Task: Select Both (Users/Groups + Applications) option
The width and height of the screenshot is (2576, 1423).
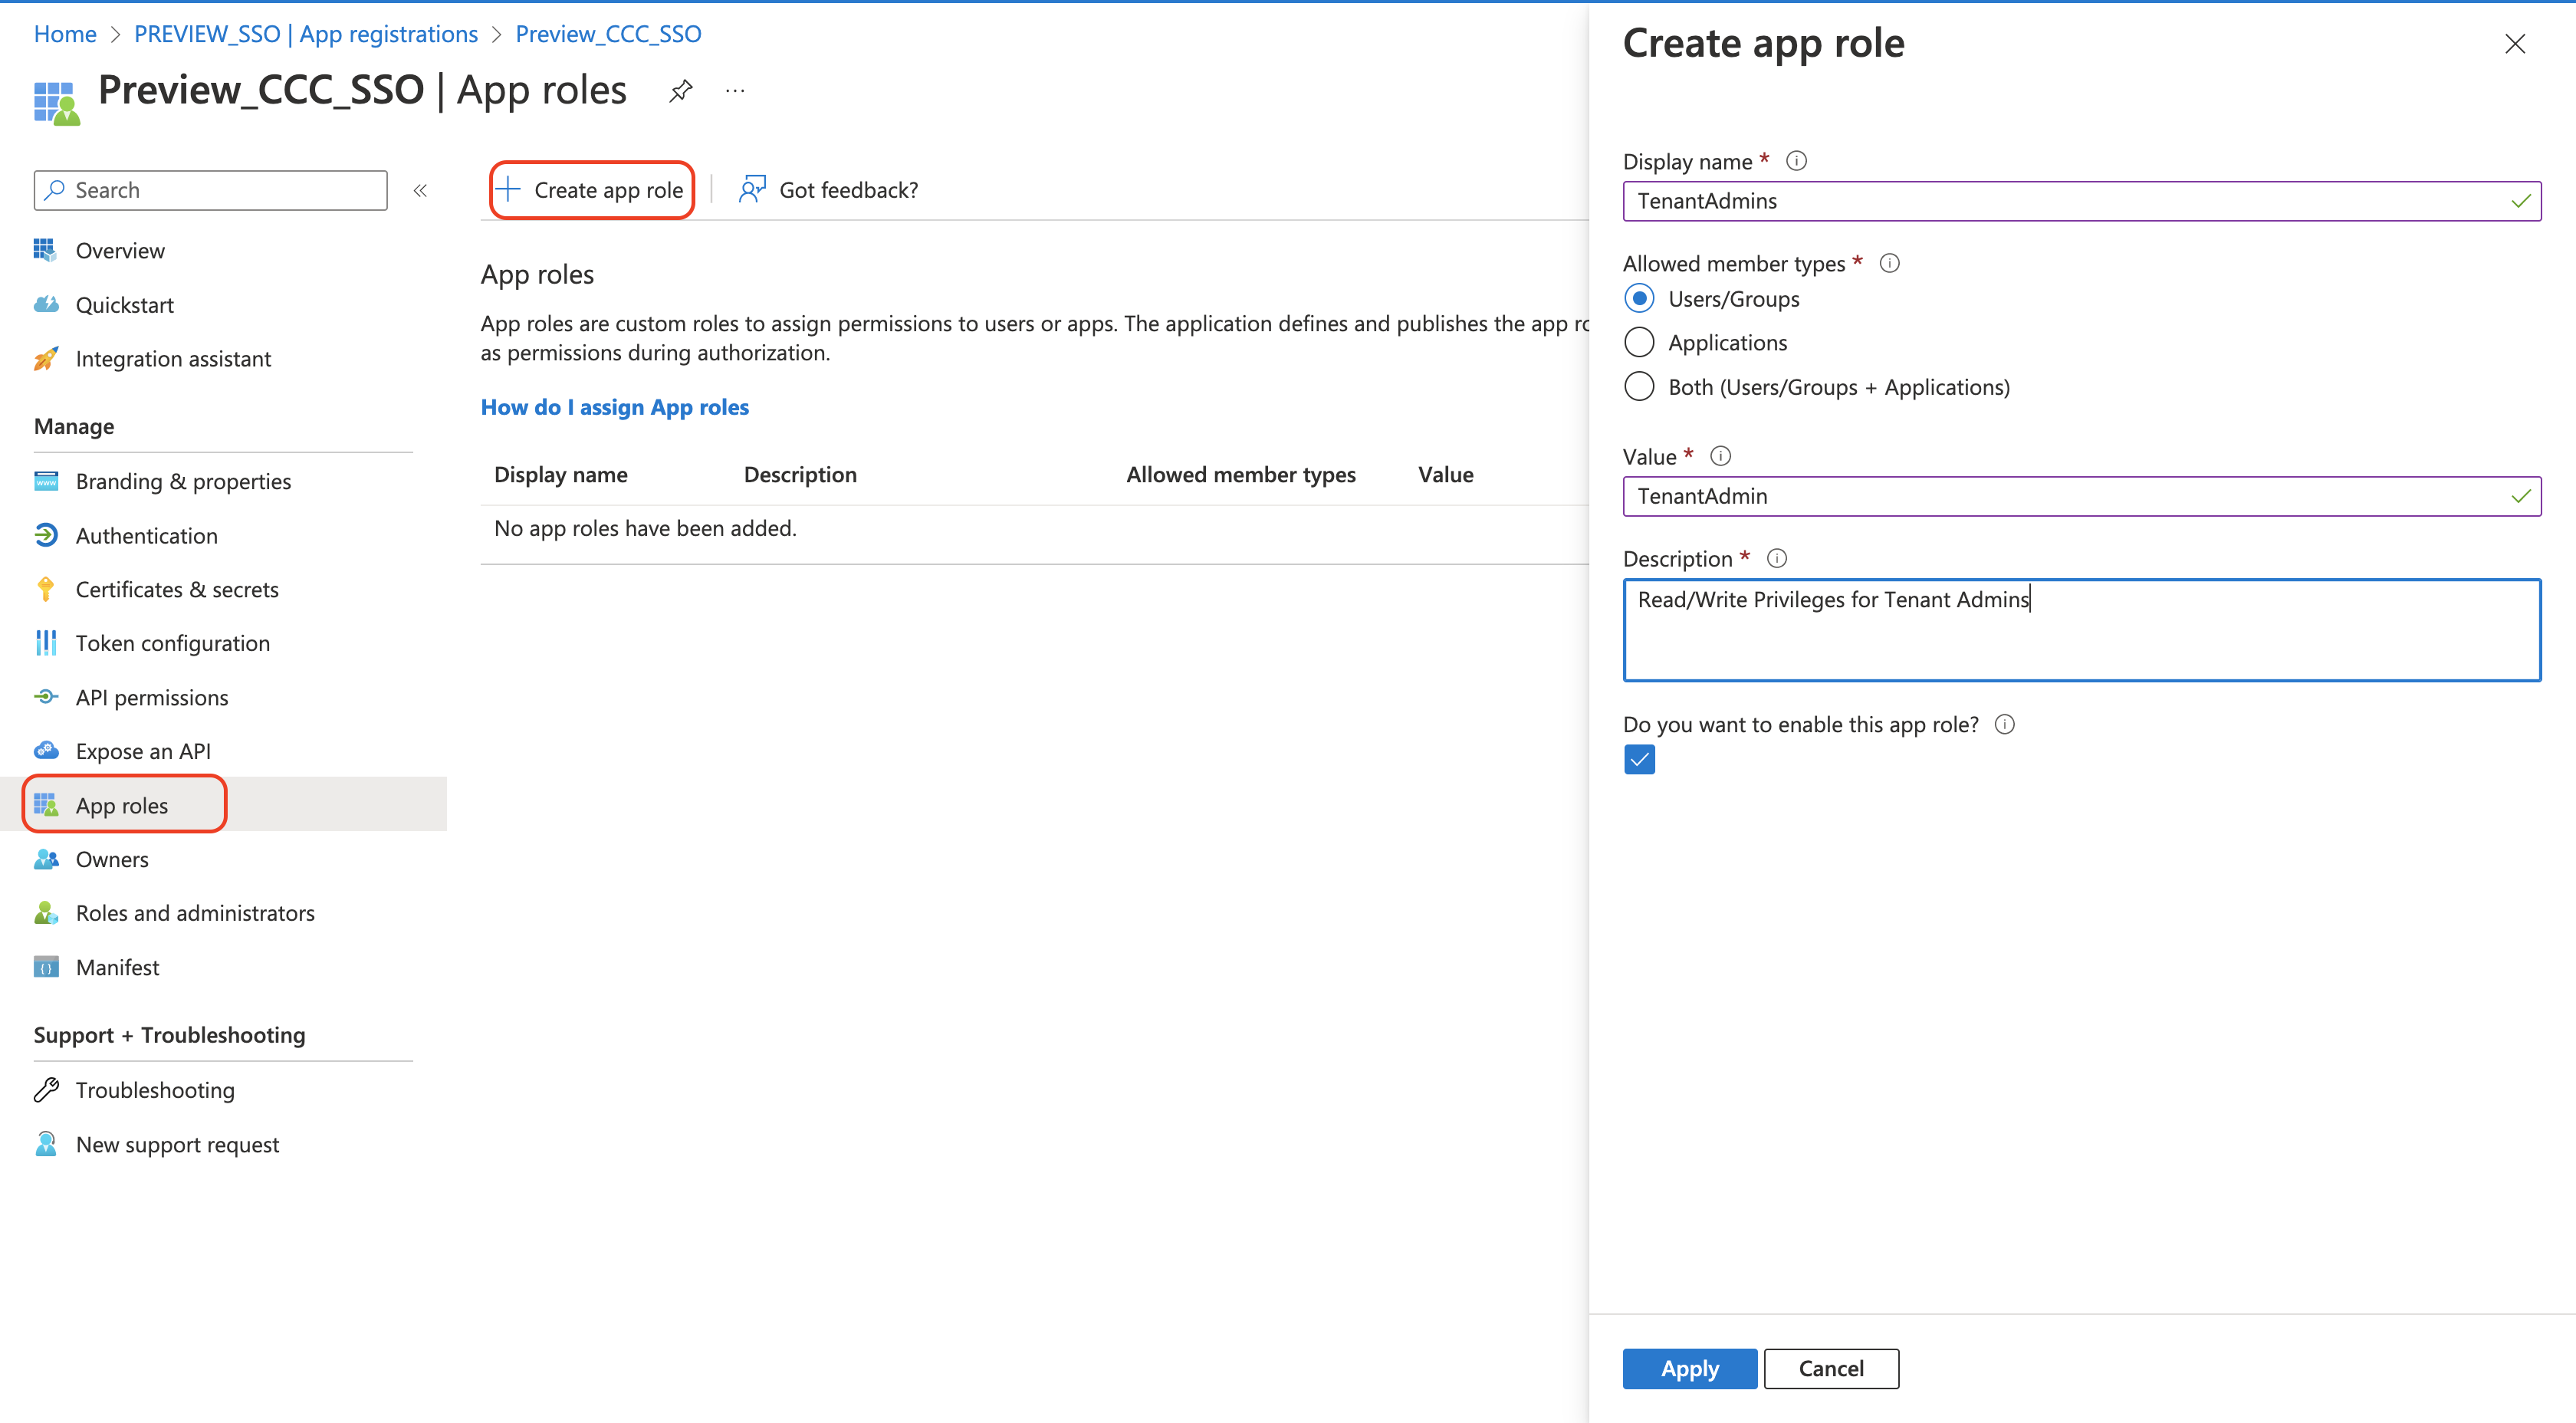Action: [x=1639, y=387]
